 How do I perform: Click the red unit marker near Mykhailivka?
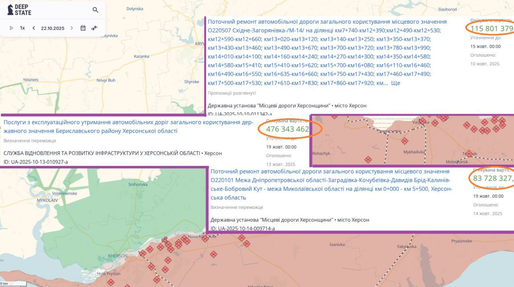(x=405, y=141)
